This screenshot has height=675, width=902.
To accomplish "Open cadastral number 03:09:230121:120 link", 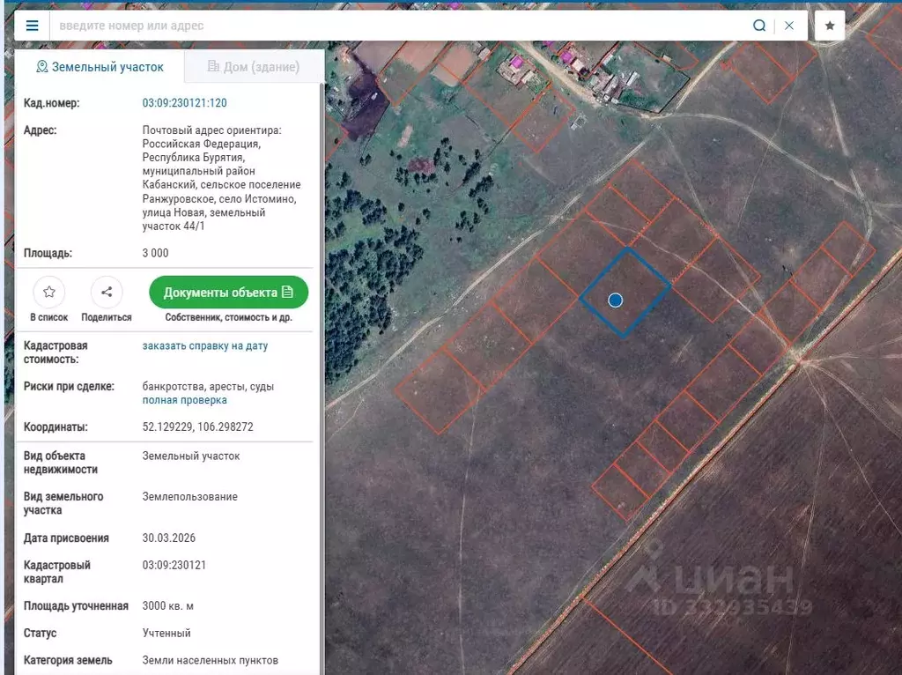I will [x=185, y=103].
